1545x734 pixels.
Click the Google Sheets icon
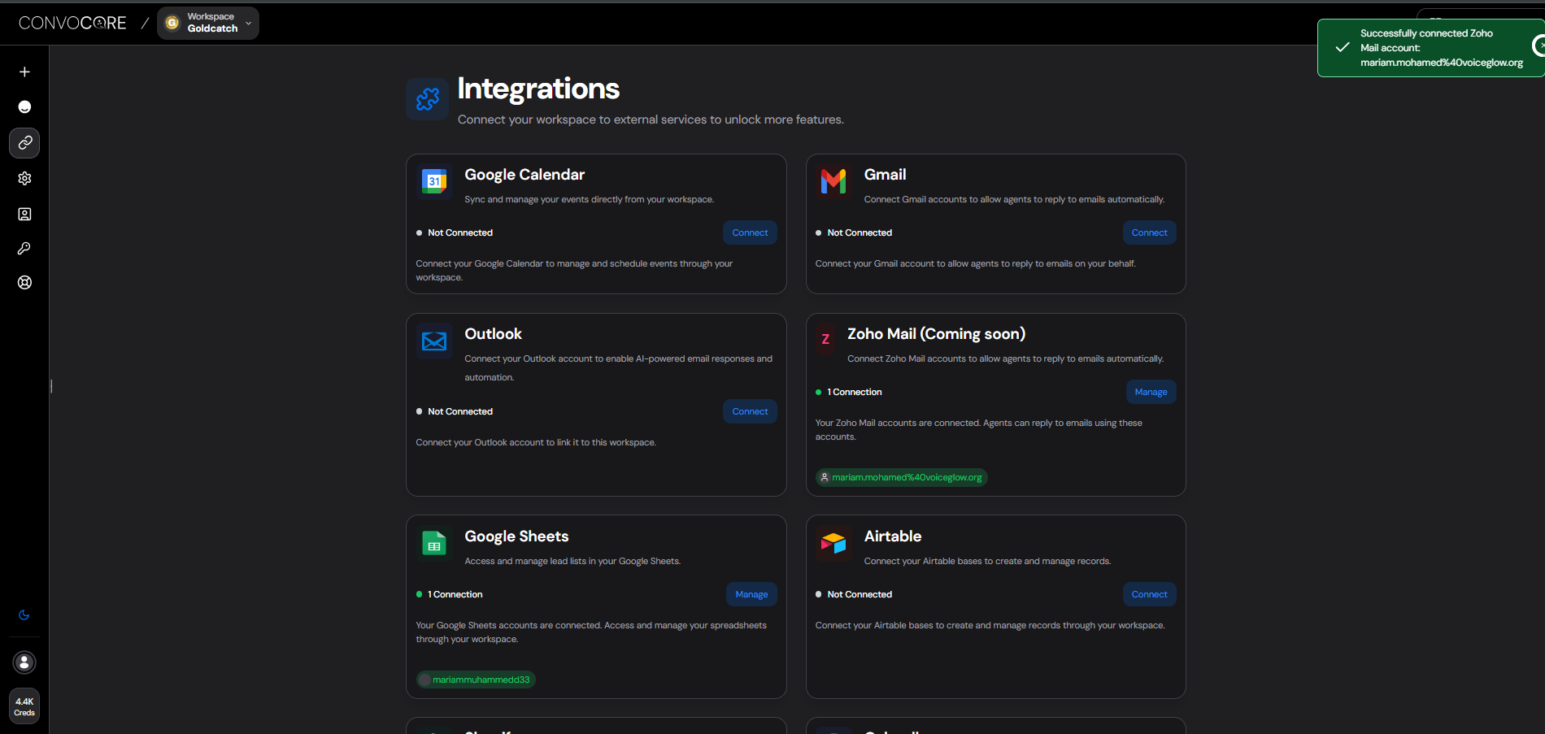click(x=434, y=543)
